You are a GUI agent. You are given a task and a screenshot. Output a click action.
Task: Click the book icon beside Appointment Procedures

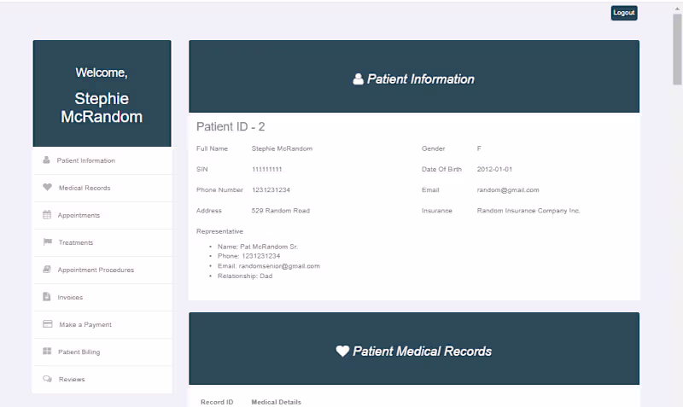(47, 270)
